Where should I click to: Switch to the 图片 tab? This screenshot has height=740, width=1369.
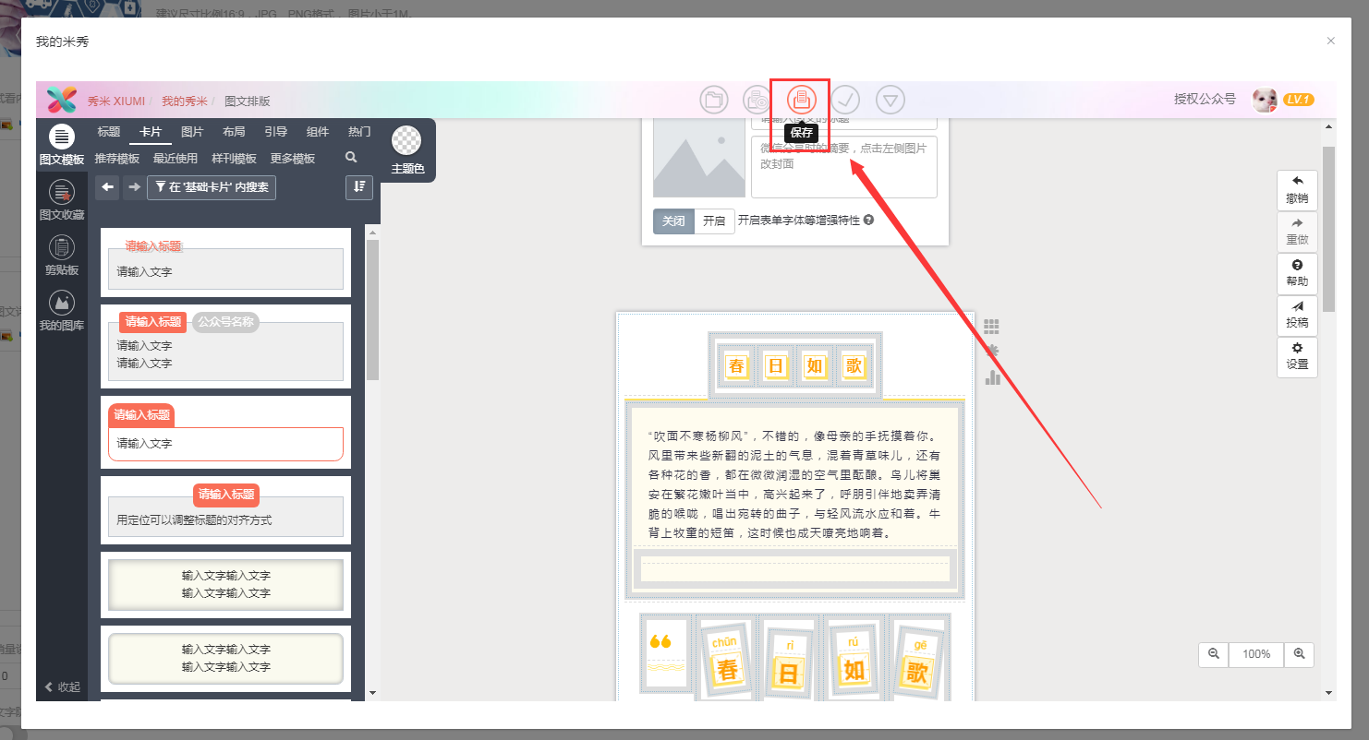192,132
